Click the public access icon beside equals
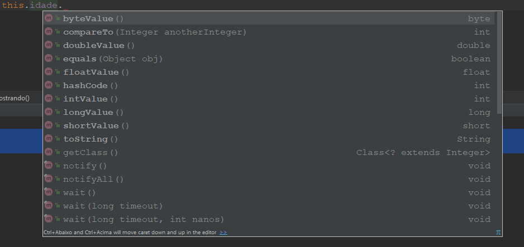524x247 pixels. click(58, 59)
